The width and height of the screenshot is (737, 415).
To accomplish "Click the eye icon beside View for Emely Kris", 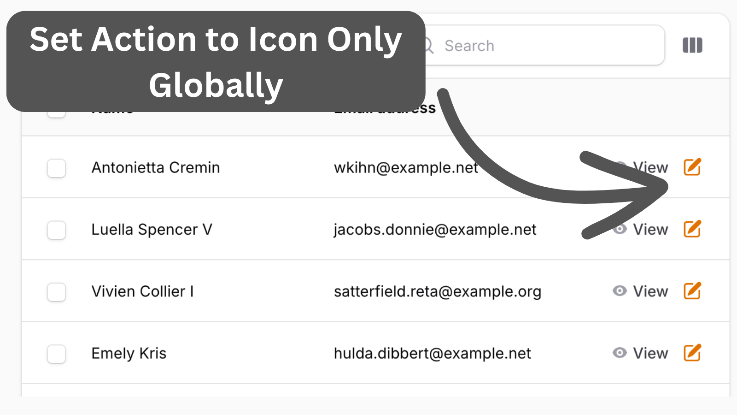I will point(620,353).
